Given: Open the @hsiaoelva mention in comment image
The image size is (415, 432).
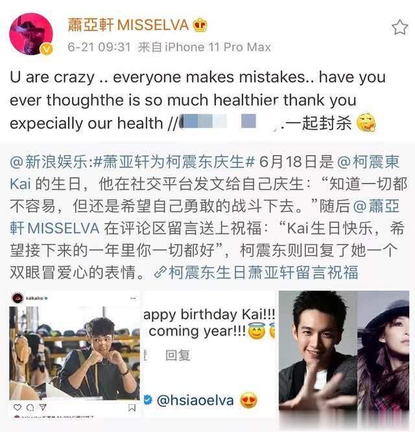Looking at the screenshot, I should [195, 400].
